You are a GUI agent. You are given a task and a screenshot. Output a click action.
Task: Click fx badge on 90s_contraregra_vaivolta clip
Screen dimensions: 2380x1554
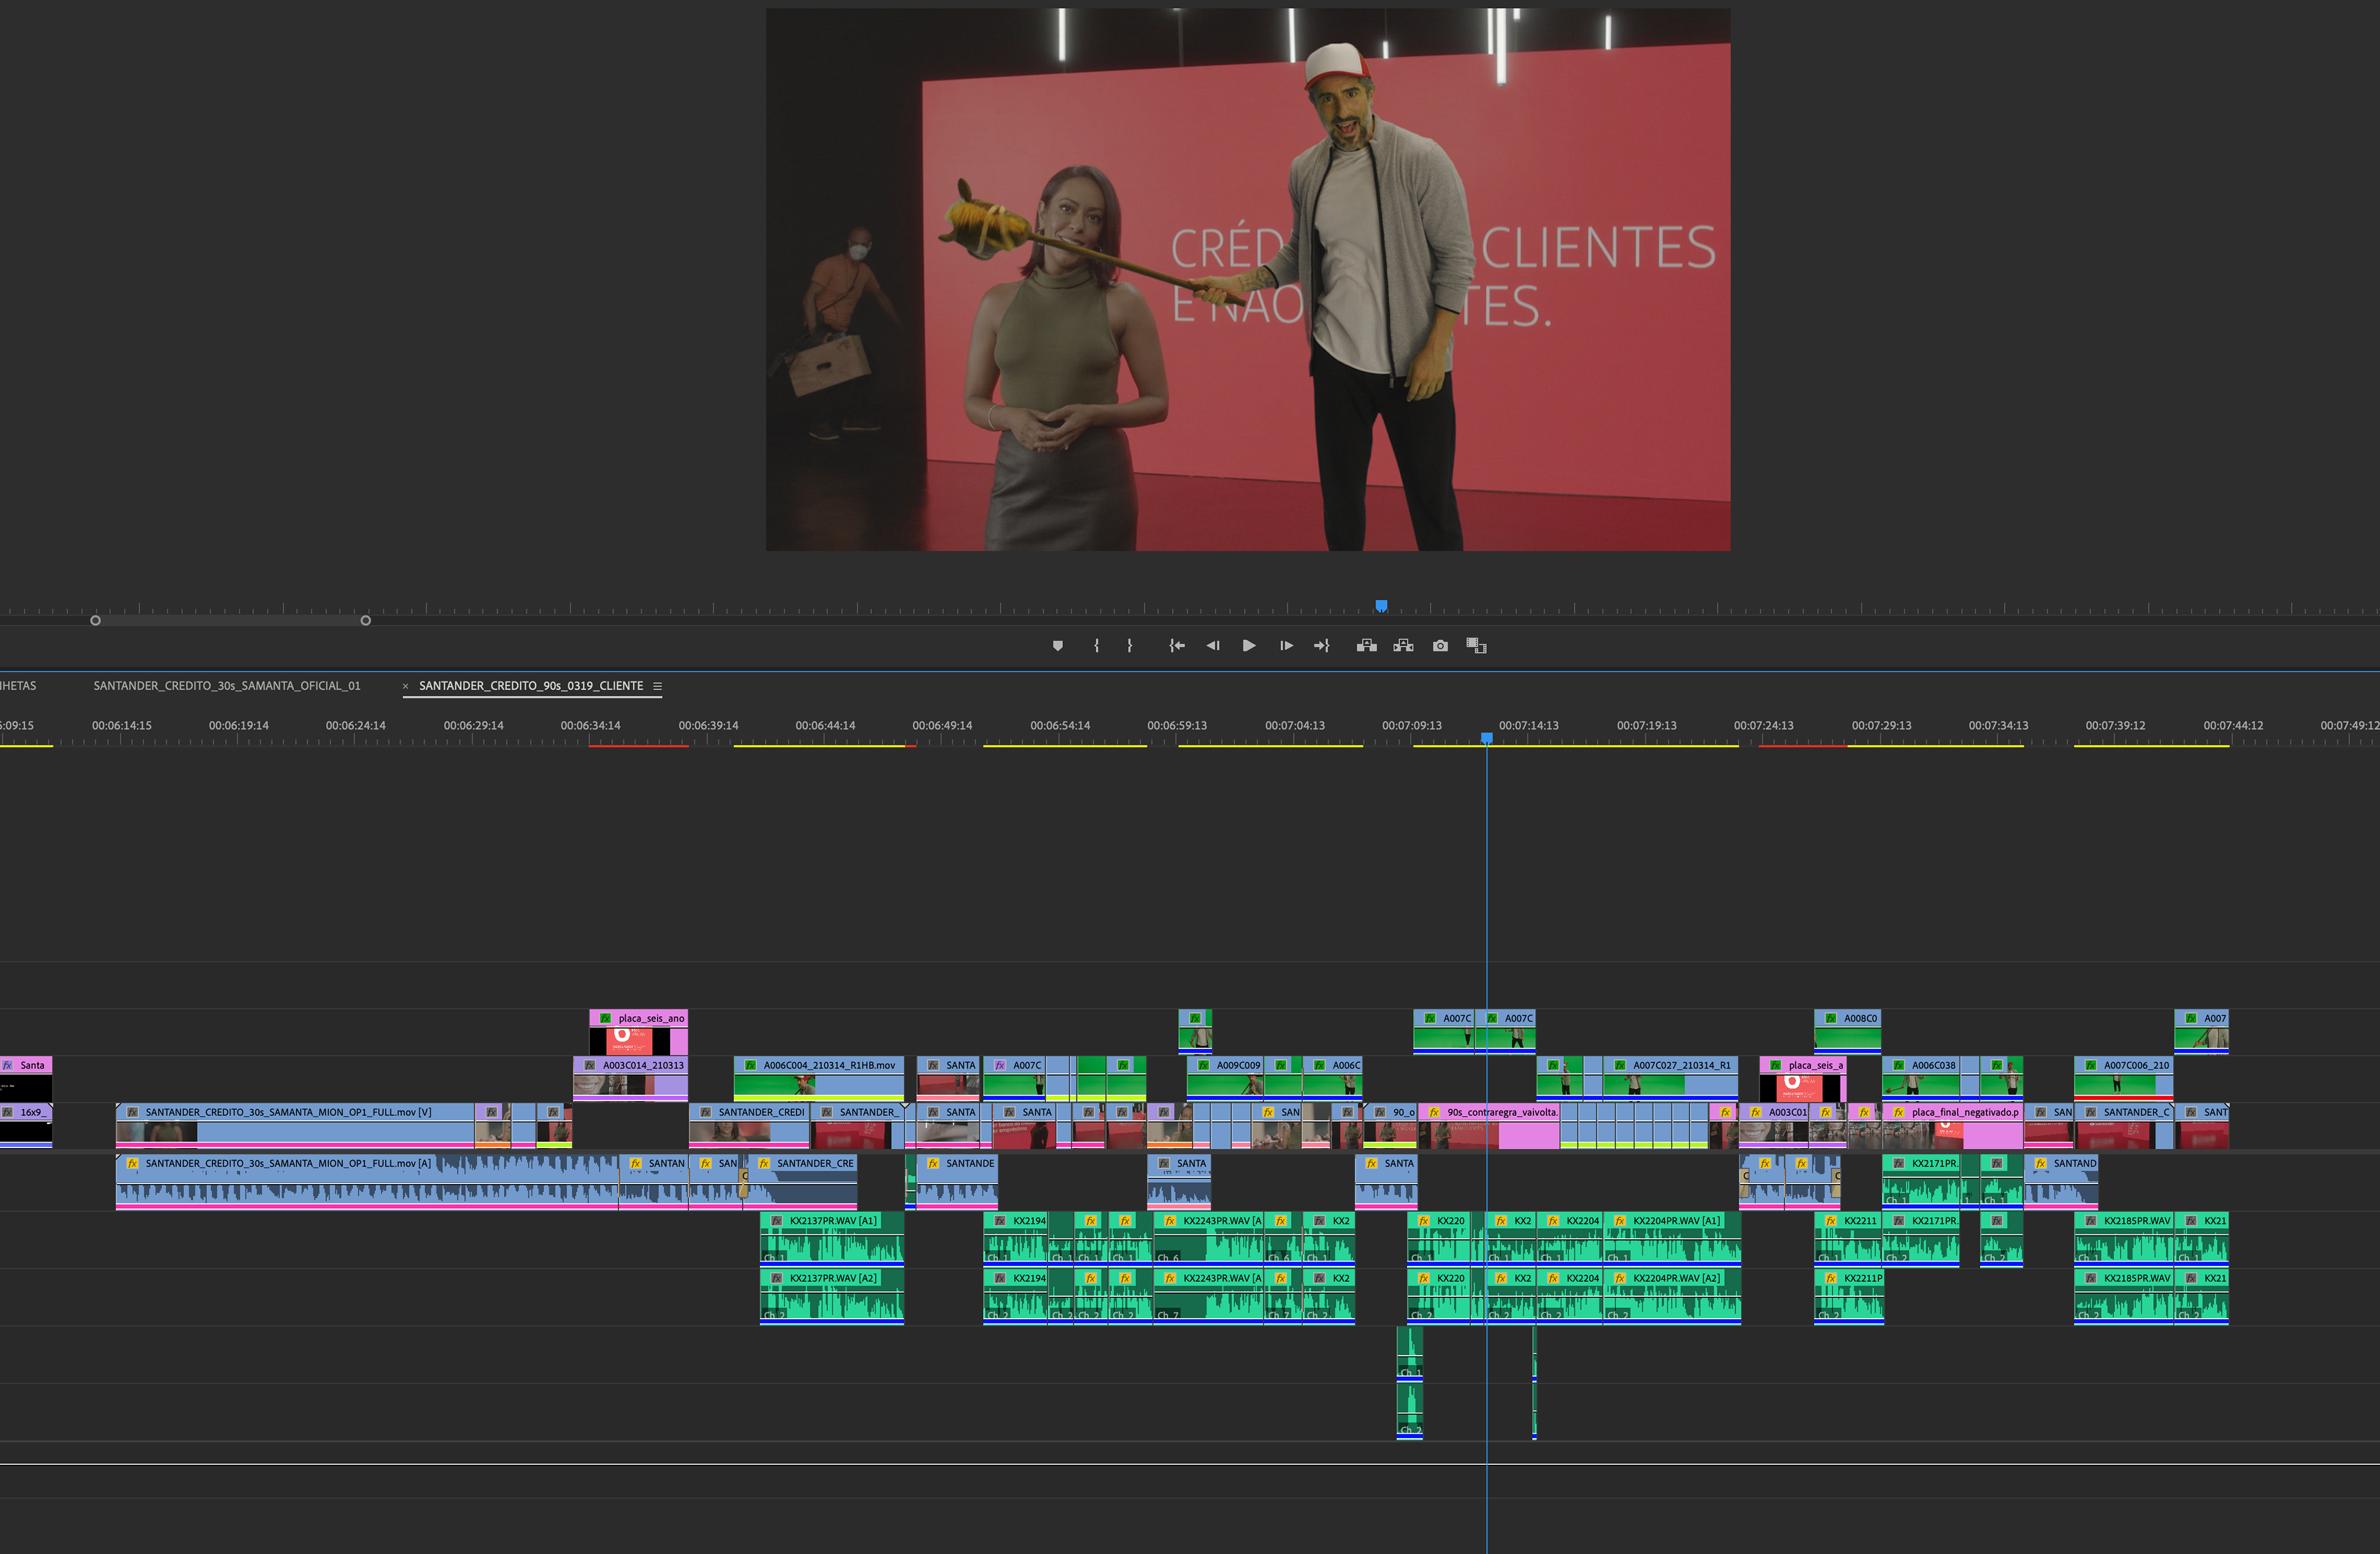[1434, 1112]
